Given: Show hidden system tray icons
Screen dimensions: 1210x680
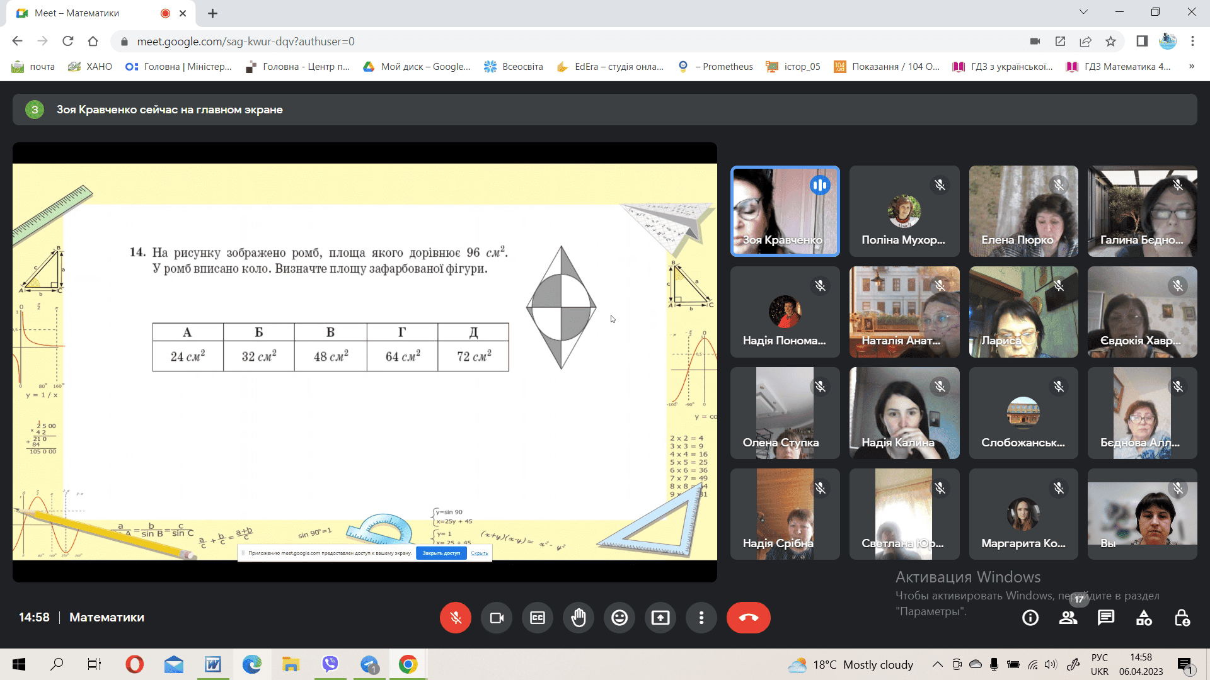Looking at the screenshot, I should (x=938, y=664).
